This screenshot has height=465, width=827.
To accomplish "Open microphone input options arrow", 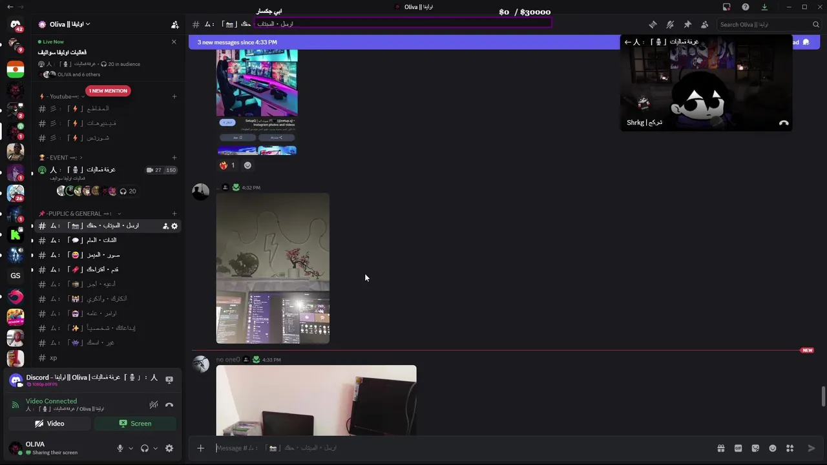I will 131,448.
